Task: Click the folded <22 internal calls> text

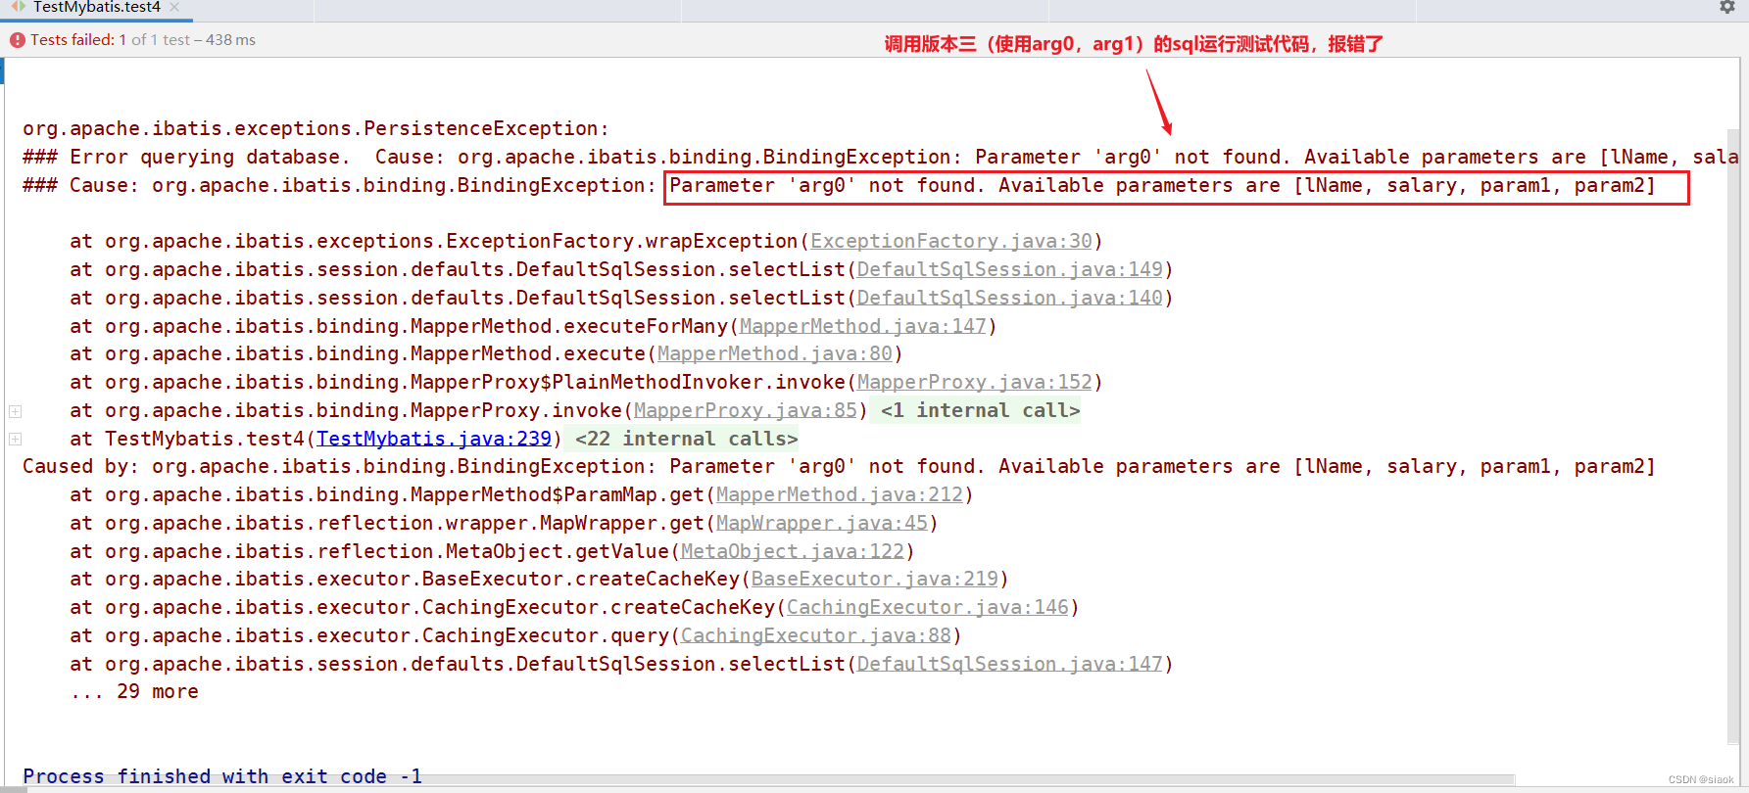Action: click(x=686, y=440)
